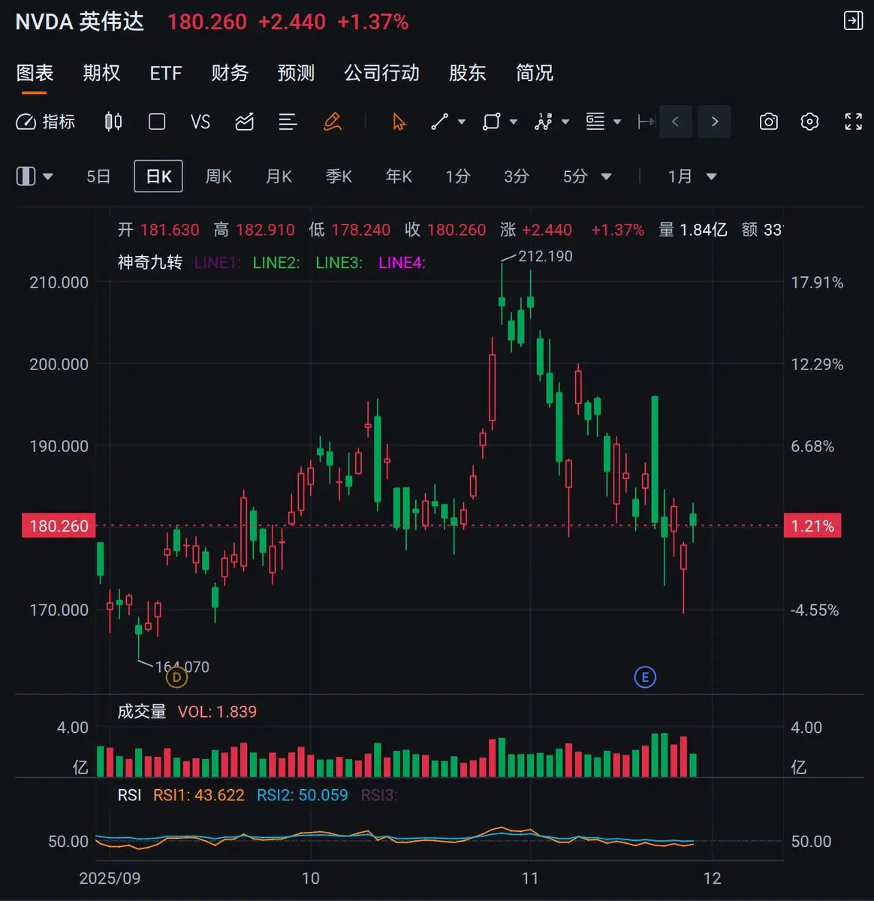
Task: Expand the polyline pattern tool dropdown arrow
Action: click(x=565, y=122)
